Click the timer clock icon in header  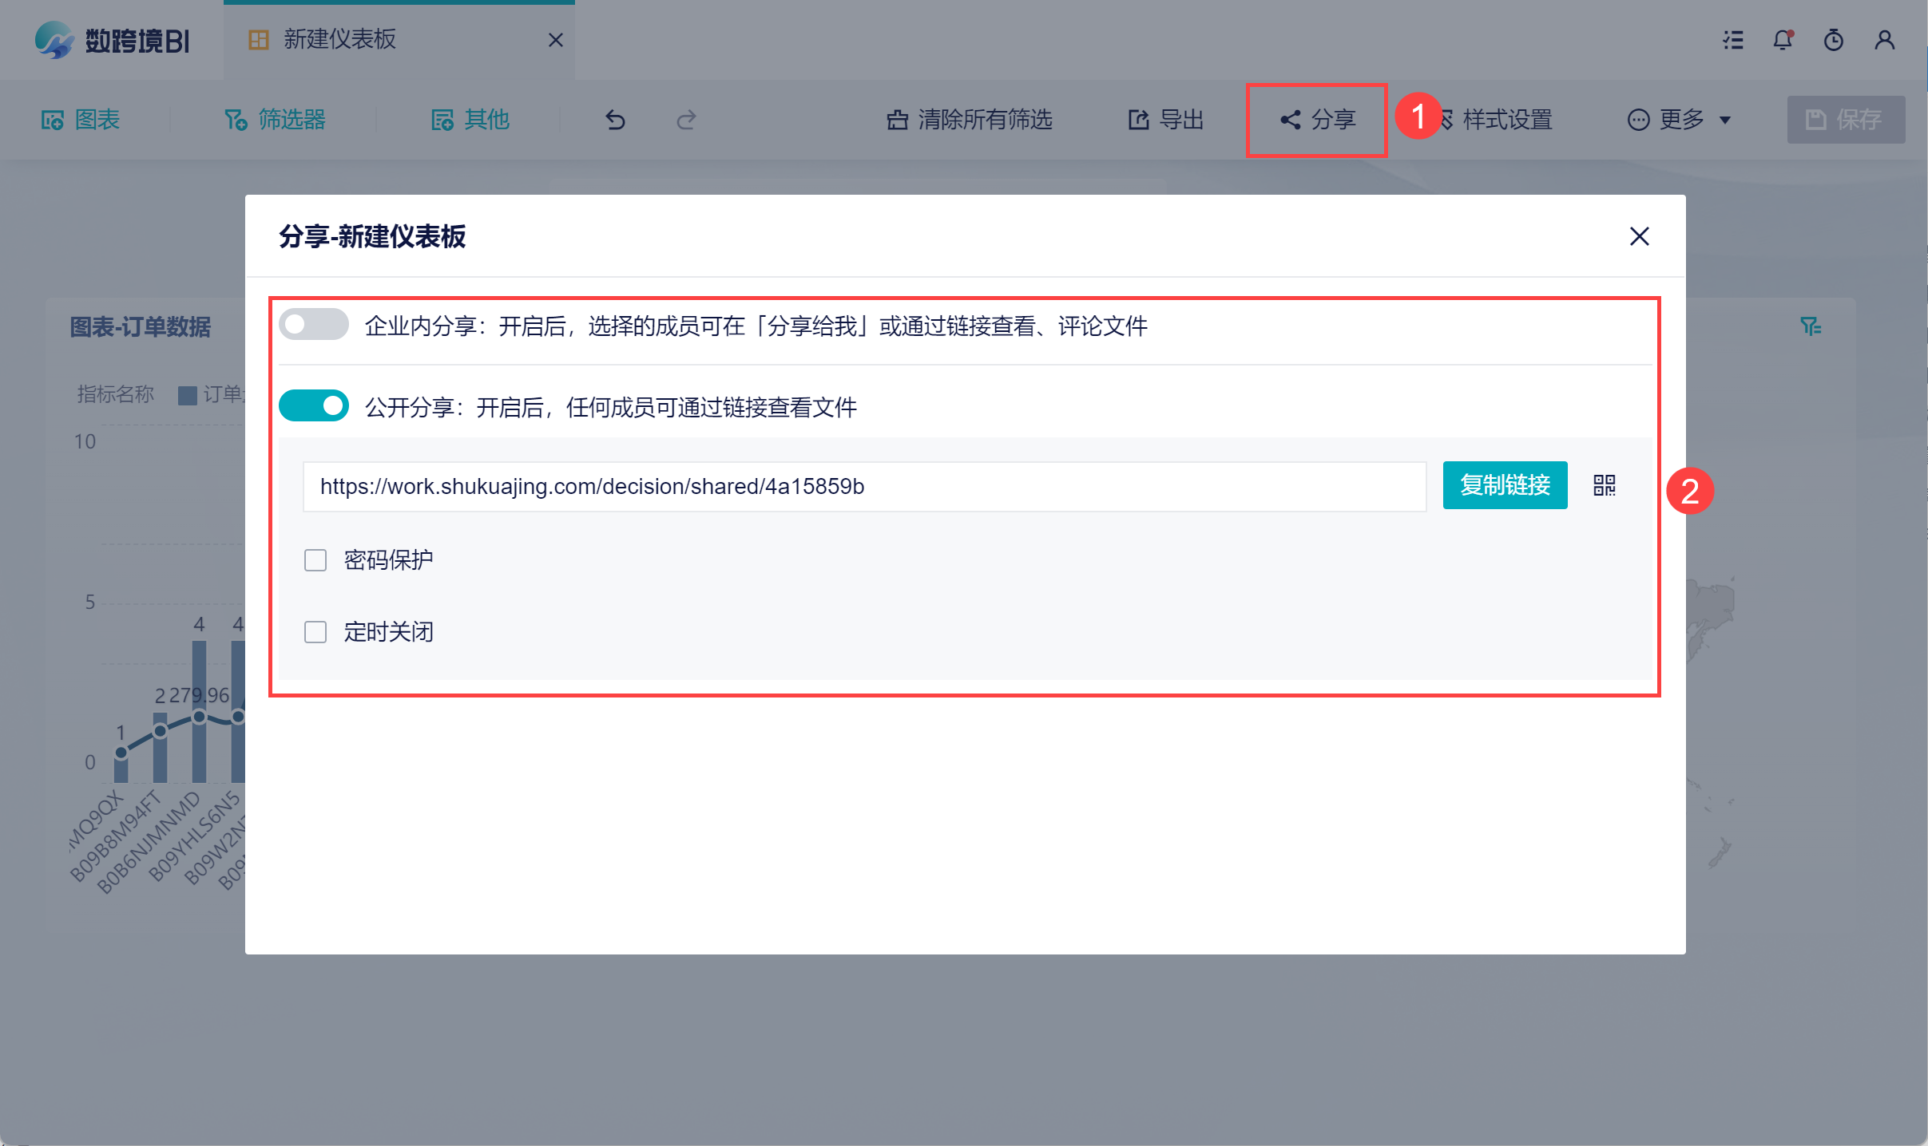tap(1834, 40)
